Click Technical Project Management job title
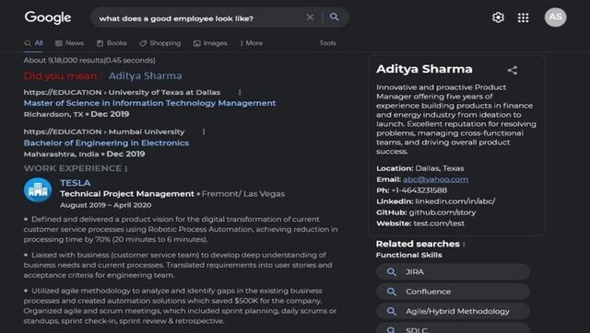 pos(127,194)
